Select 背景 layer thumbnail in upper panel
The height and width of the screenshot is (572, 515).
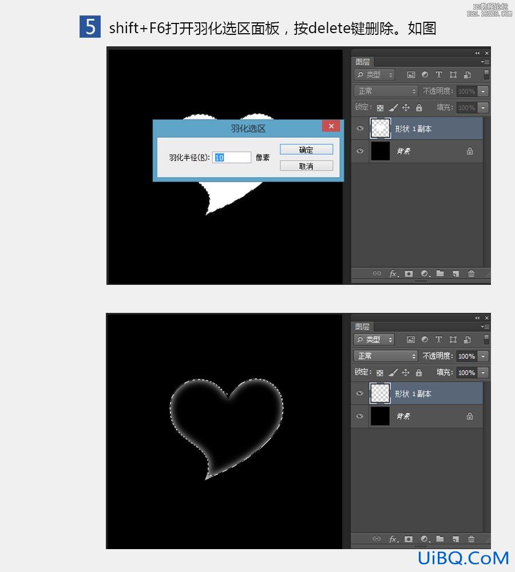381,150
